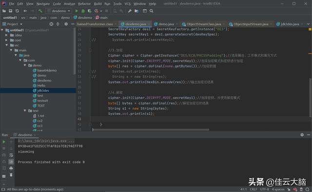Viewport: 312px width, 192px height.
Task: Switch to demo.java tab
Action: [x=166, y=24]
